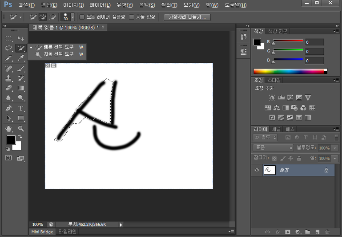Select the Lasso tool

tap(8, 48)
